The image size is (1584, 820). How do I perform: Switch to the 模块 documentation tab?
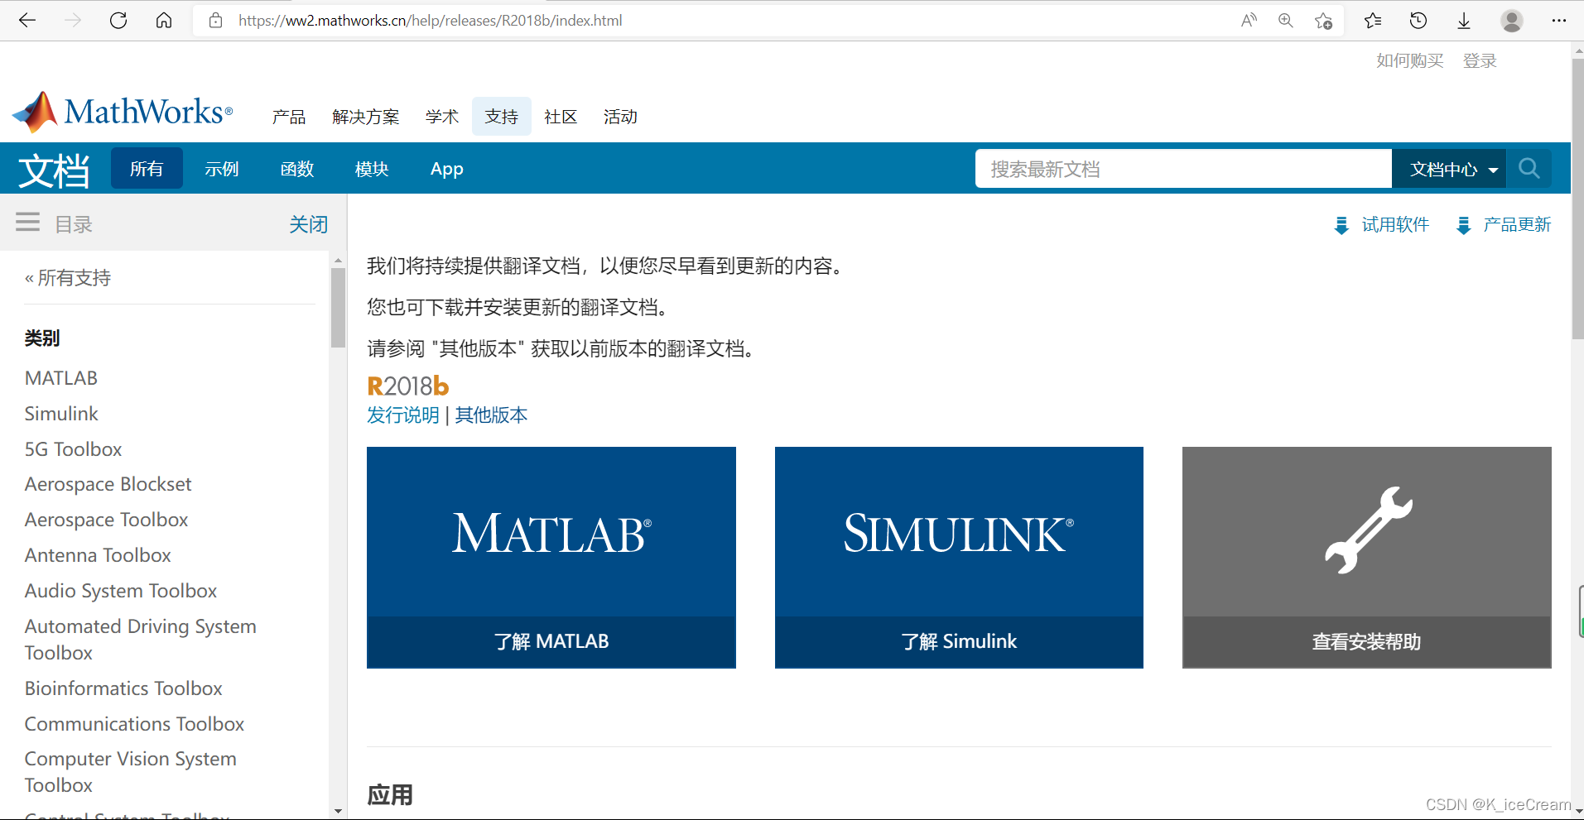(x=372, y=169)
